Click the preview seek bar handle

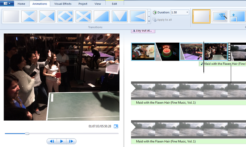(x=27, y=133)
